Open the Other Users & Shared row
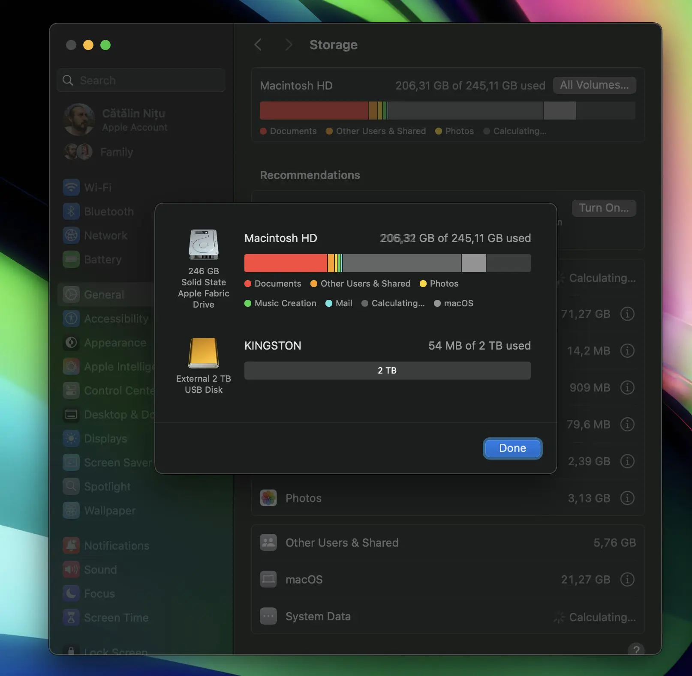 (x=448, y=543)
